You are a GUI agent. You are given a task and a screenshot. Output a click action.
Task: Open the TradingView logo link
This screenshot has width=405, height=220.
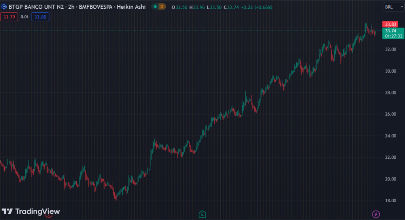point(31,211)
